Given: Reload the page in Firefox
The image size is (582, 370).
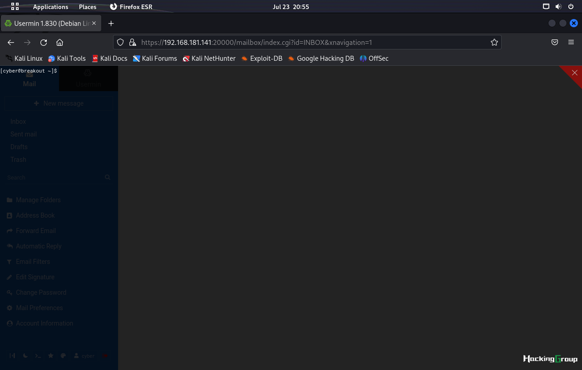Looking at the screenshot, I should coord(44,43).
